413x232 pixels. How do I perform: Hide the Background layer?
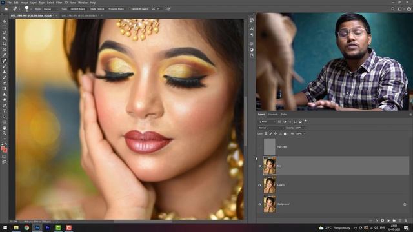(259, 204)
